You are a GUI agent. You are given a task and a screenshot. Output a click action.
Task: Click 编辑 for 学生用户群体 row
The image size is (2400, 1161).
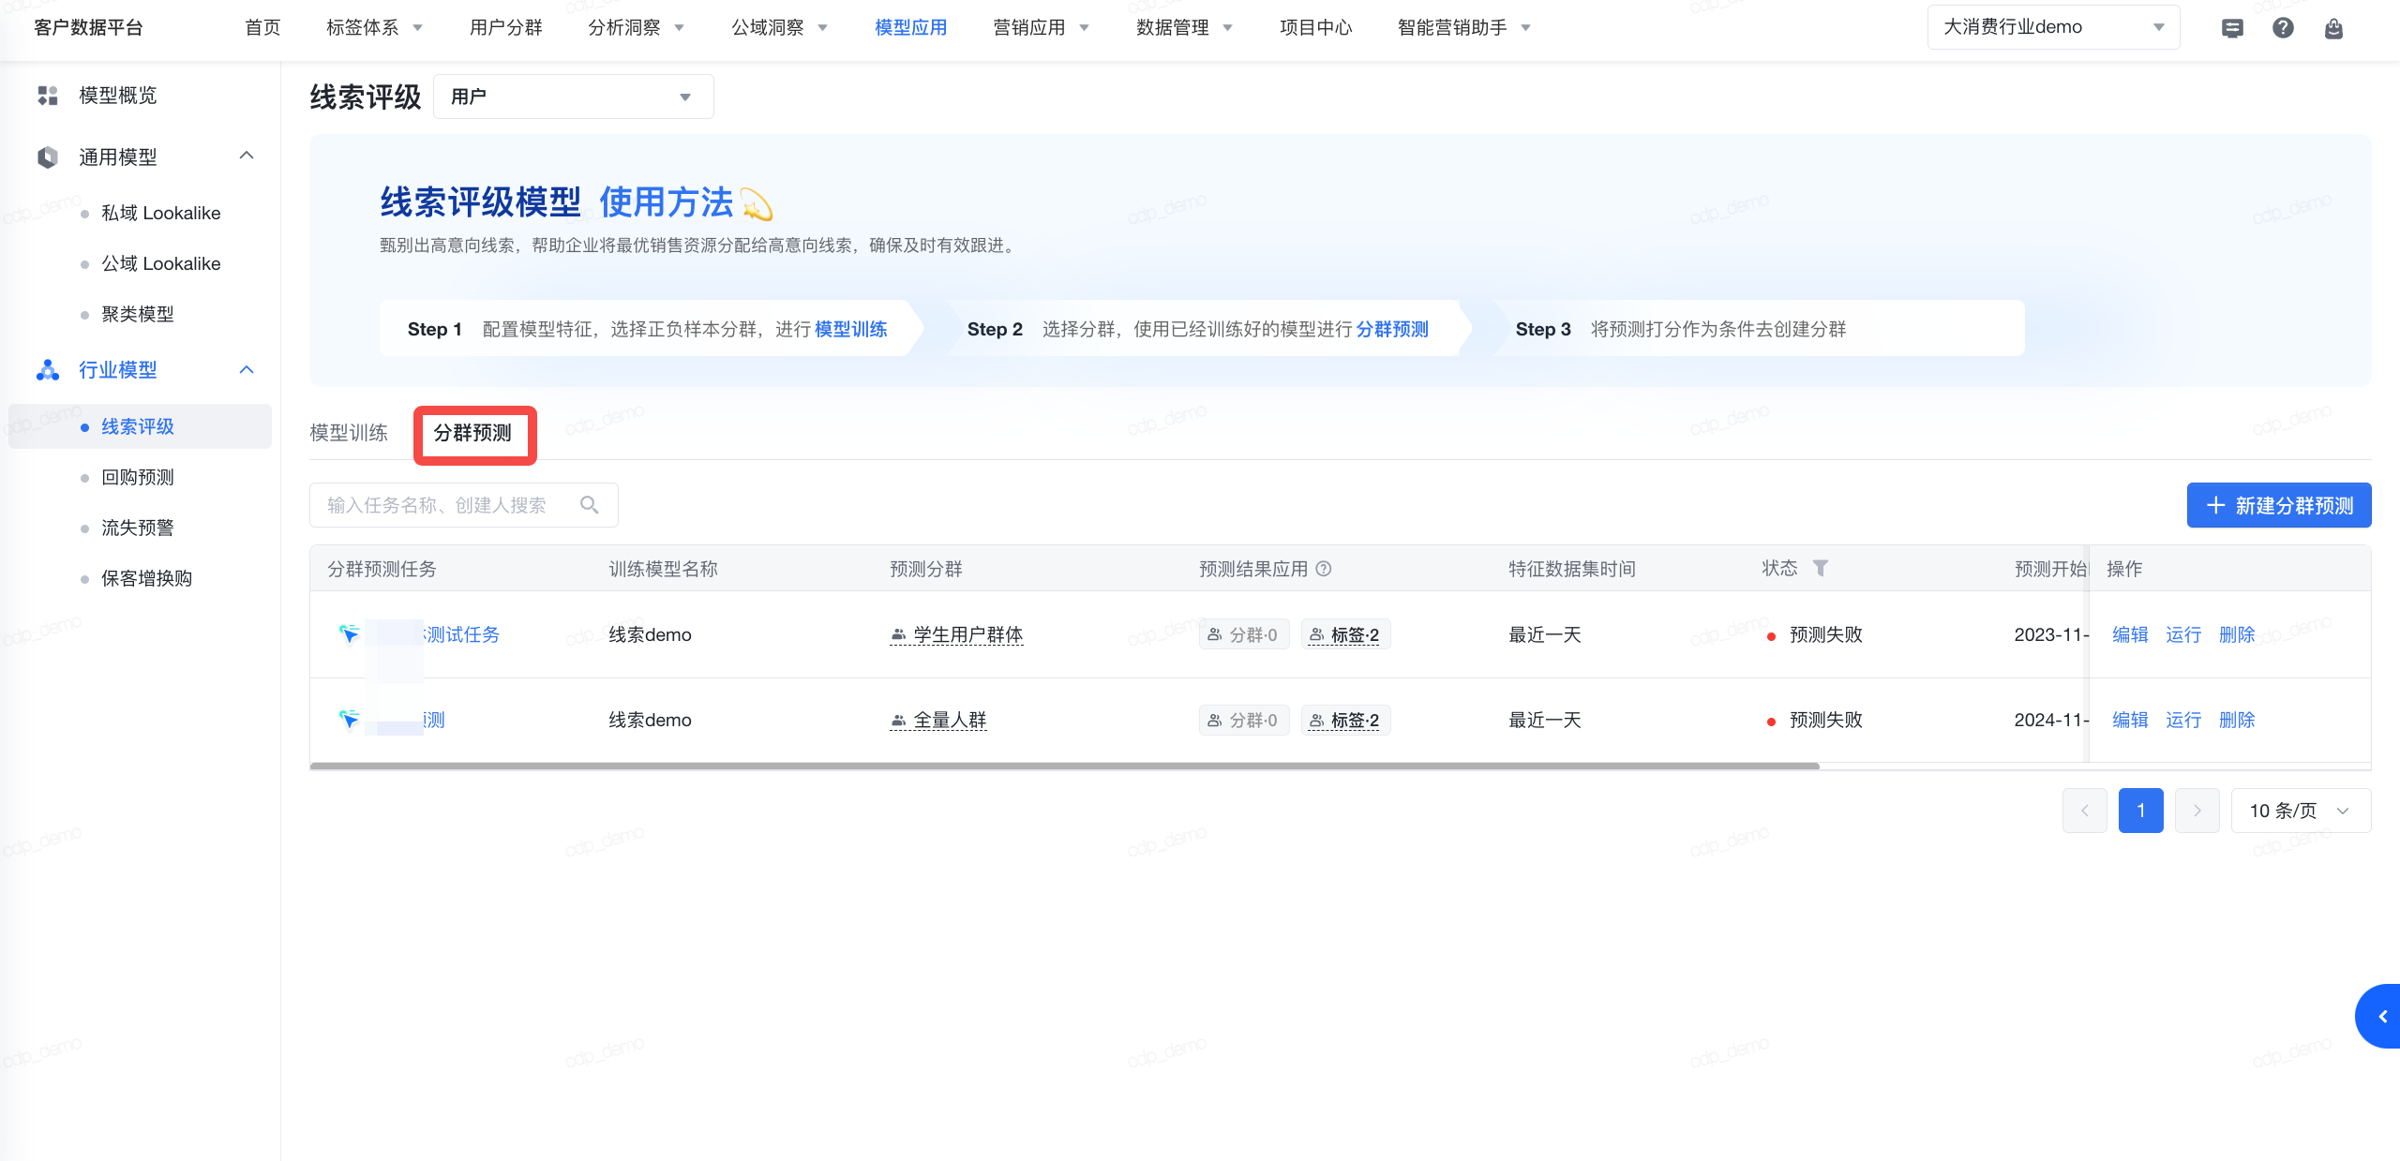[x=2130, y=634]
